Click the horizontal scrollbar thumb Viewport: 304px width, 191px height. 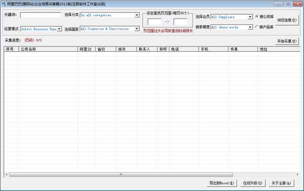coord(121,174)
